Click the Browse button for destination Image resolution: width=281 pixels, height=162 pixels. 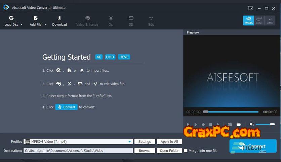[x=145, y=151]
